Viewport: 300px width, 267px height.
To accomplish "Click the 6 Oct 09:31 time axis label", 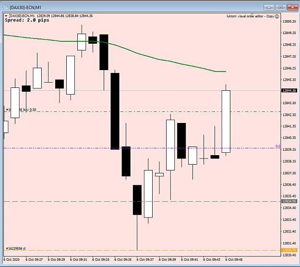I will pyautogui.click(x=78, y=259).
